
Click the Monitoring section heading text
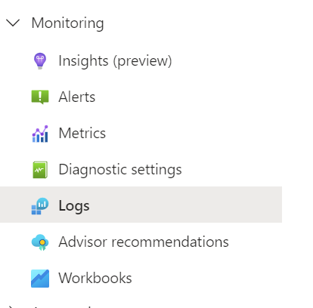pos(67,23)
